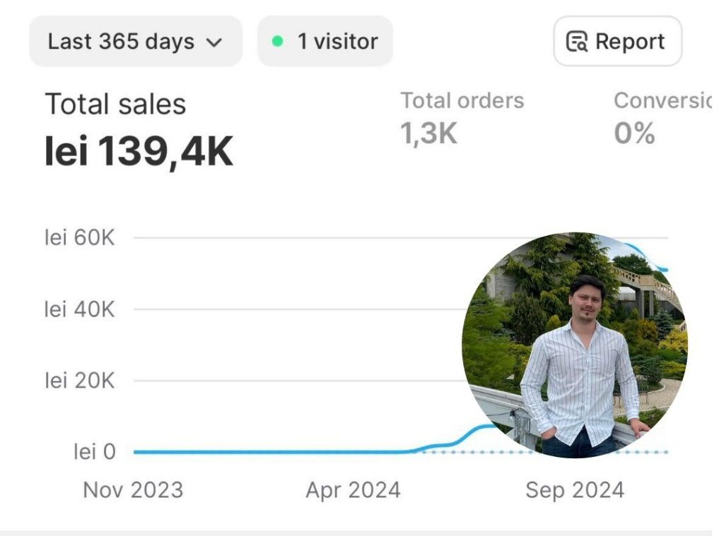This screenshot has height=536, width=724.
Task: Click the lei 20K axis label
Action: 79,381
